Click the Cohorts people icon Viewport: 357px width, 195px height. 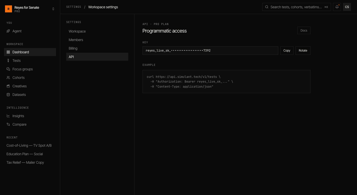click(x=8, y=78)
